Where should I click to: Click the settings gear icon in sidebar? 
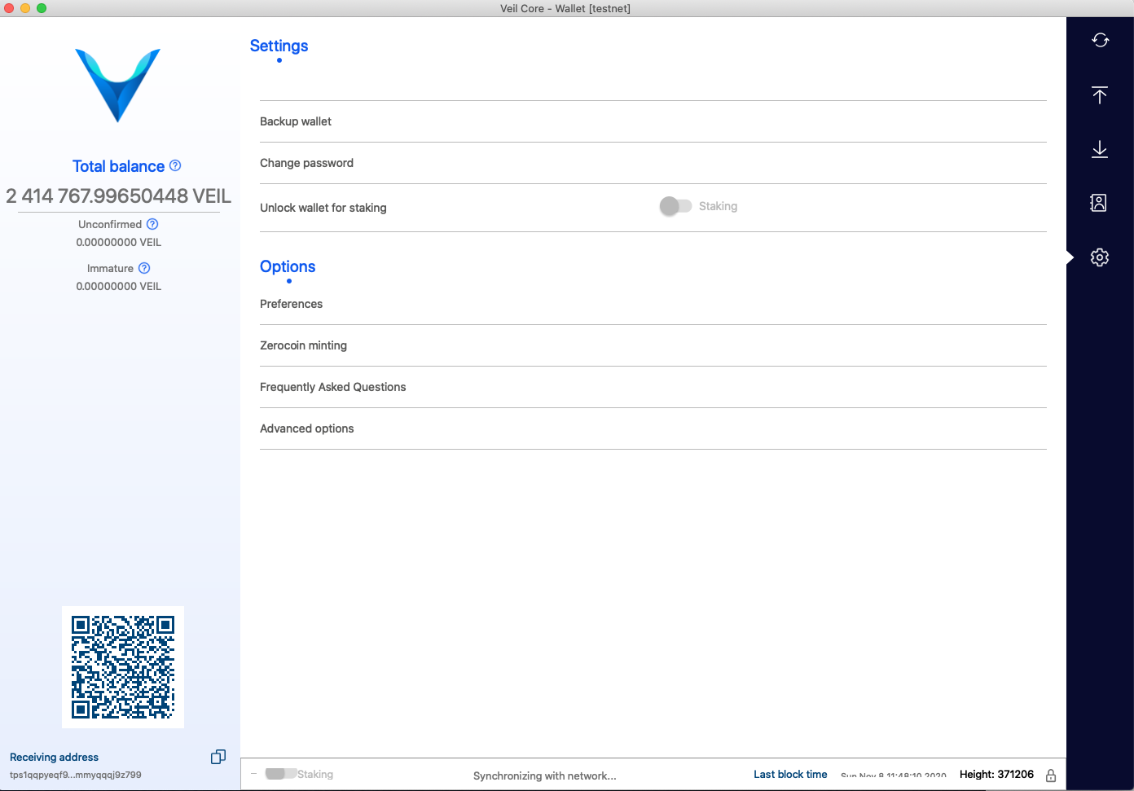tap(1100, 257)
